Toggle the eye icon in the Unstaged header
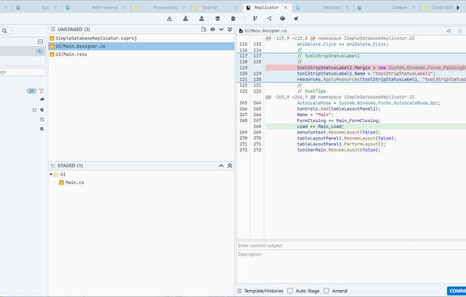 213,29
